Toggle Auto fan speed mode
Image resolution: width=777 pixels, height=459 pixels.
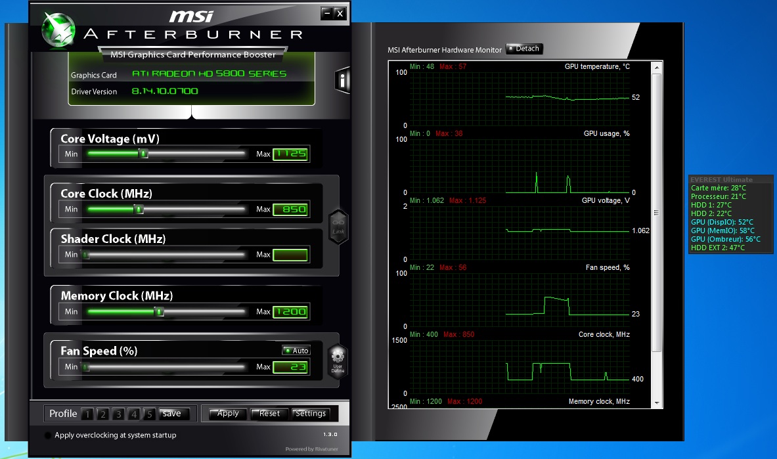pos(296,351)
